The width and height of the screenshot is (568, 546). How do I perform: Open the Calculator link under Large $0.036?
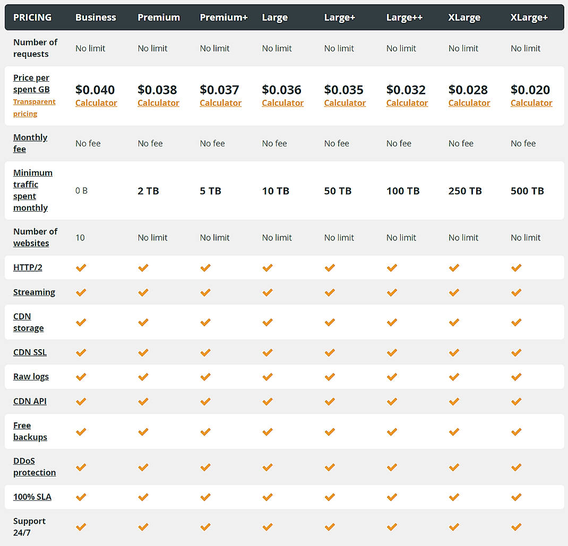click(282, 103)
